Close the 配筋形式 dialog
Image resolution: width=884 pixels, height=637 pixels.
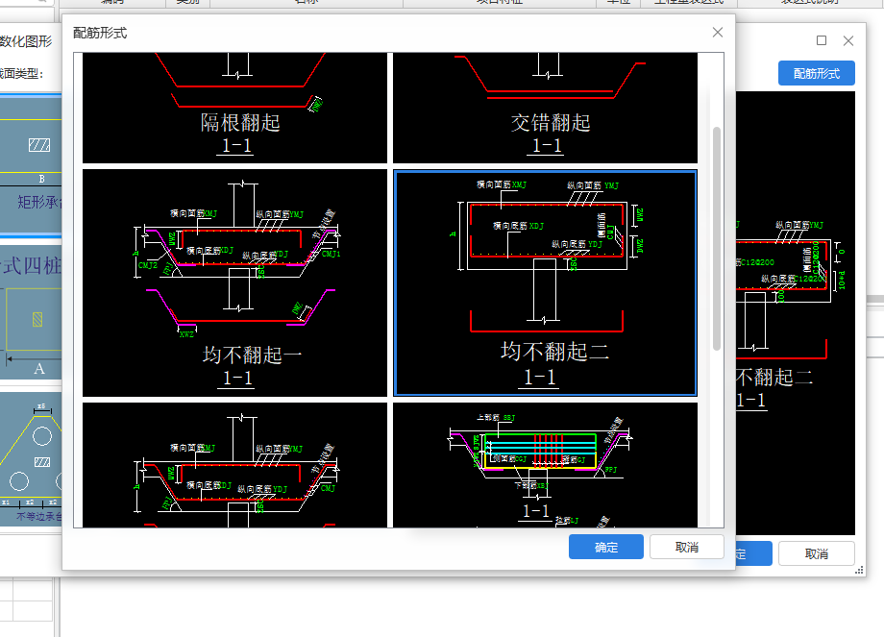pos(717,32)
